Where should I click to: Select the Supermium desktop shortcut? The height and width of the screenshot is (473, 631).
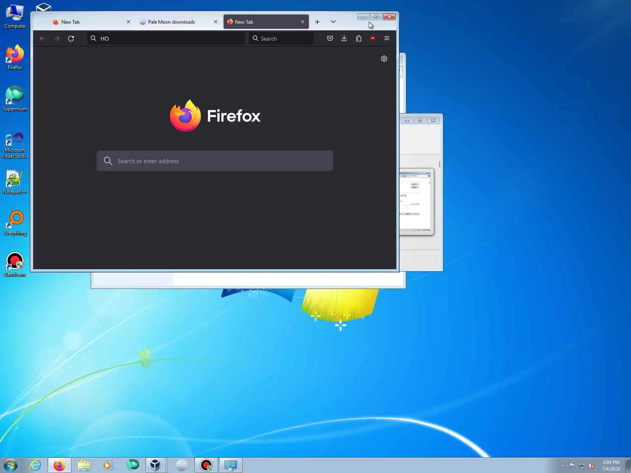coord(15,99)
